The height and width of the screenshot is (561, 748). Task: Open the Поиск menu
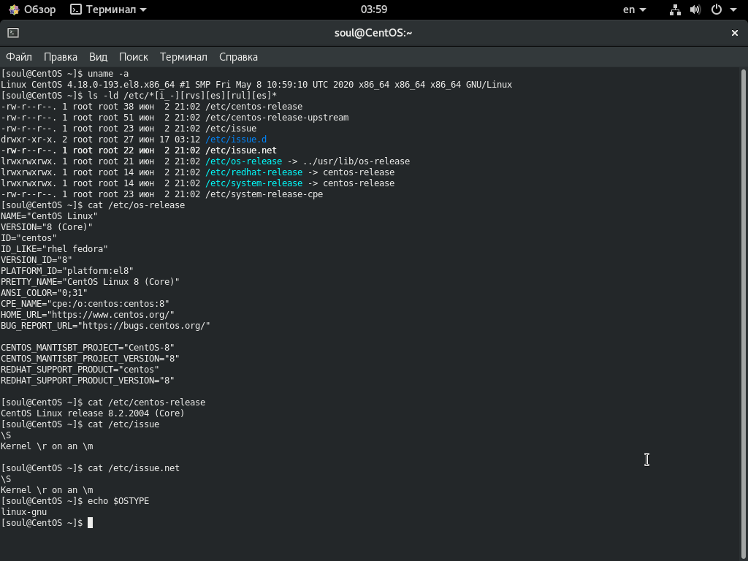point(134,57)
